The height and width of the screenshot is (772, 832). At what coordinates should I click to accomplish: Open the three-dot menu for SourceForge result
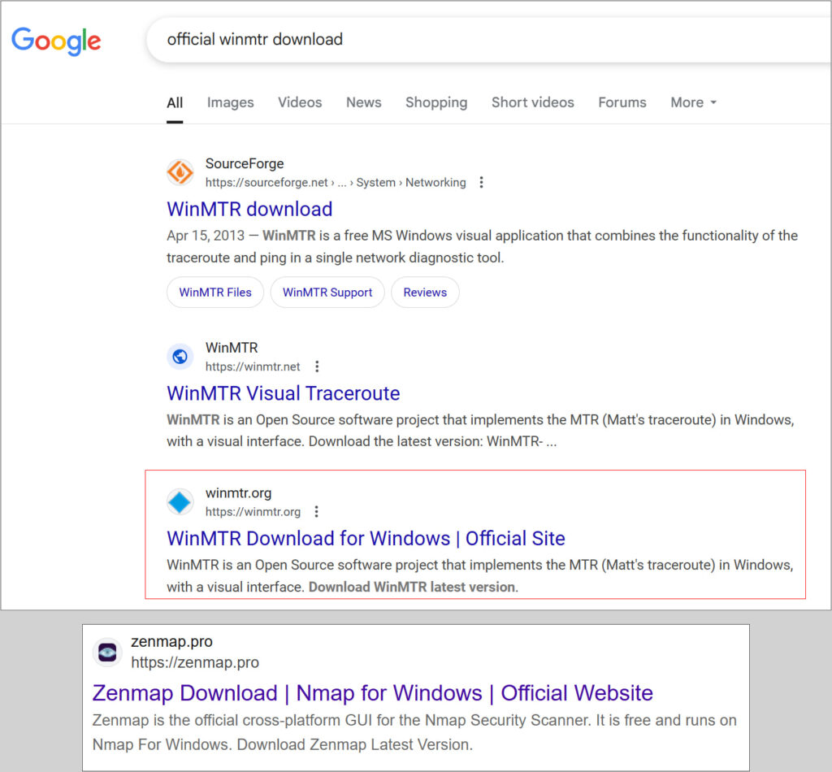pos(482,182)
